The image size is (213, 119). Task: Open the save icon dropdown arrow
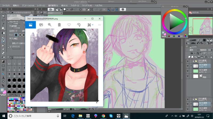[67, 10]
